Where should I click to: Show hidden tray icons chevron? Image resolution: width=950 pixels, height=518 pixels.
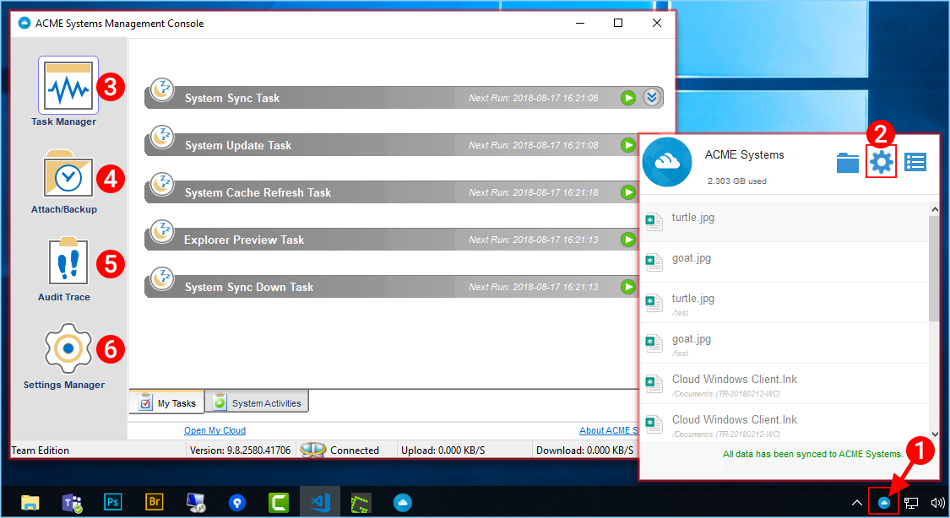857,502
